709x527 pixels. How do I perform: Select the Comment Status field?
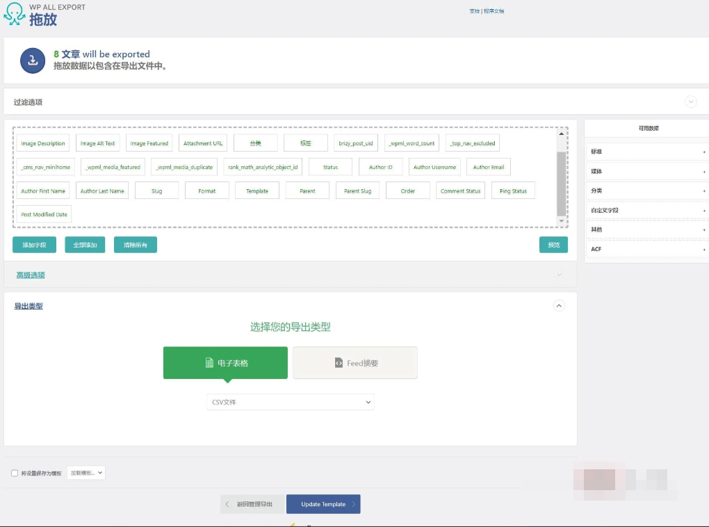(460, 191)
